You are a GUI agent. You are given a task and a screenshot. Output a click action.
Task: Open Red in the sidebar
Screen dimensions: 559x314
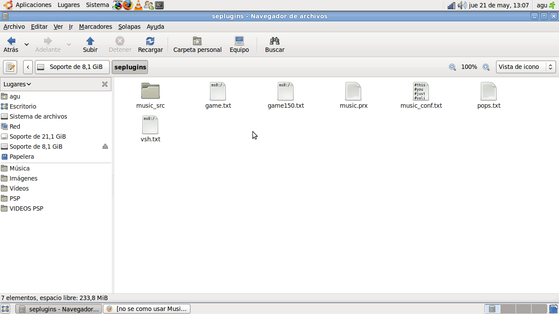56,126
